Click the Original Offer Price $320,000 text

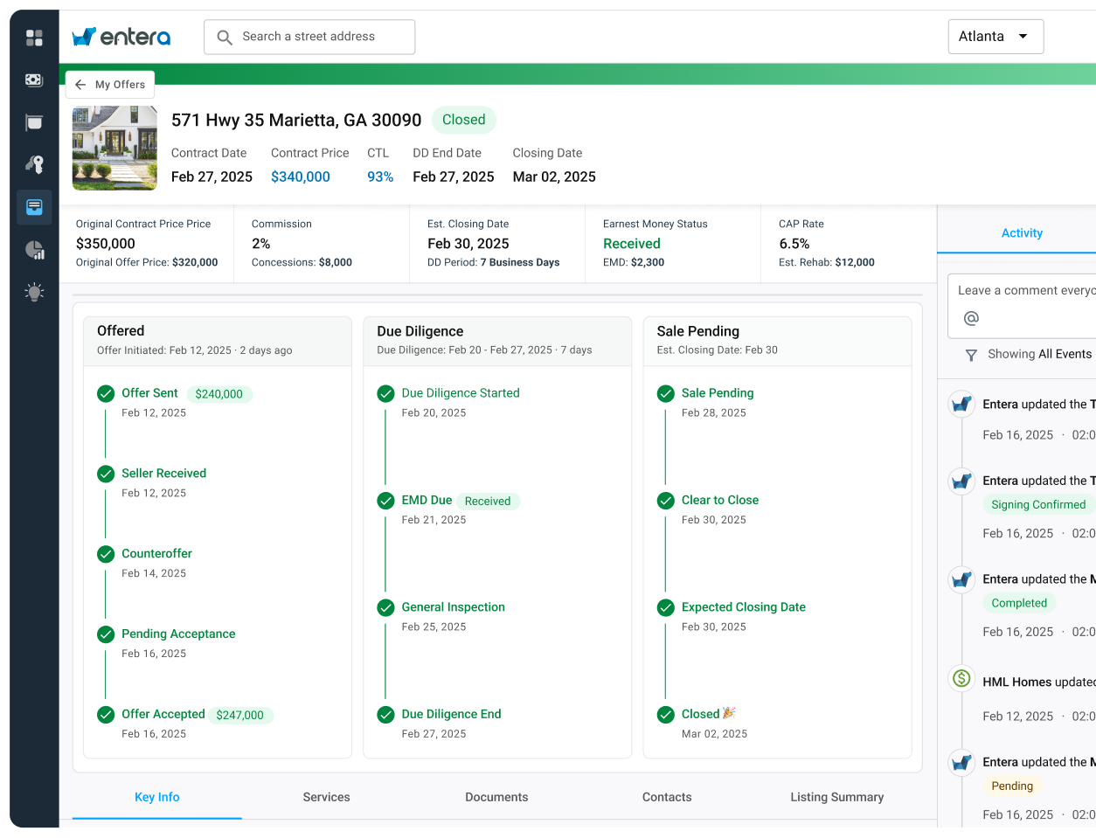147,262
